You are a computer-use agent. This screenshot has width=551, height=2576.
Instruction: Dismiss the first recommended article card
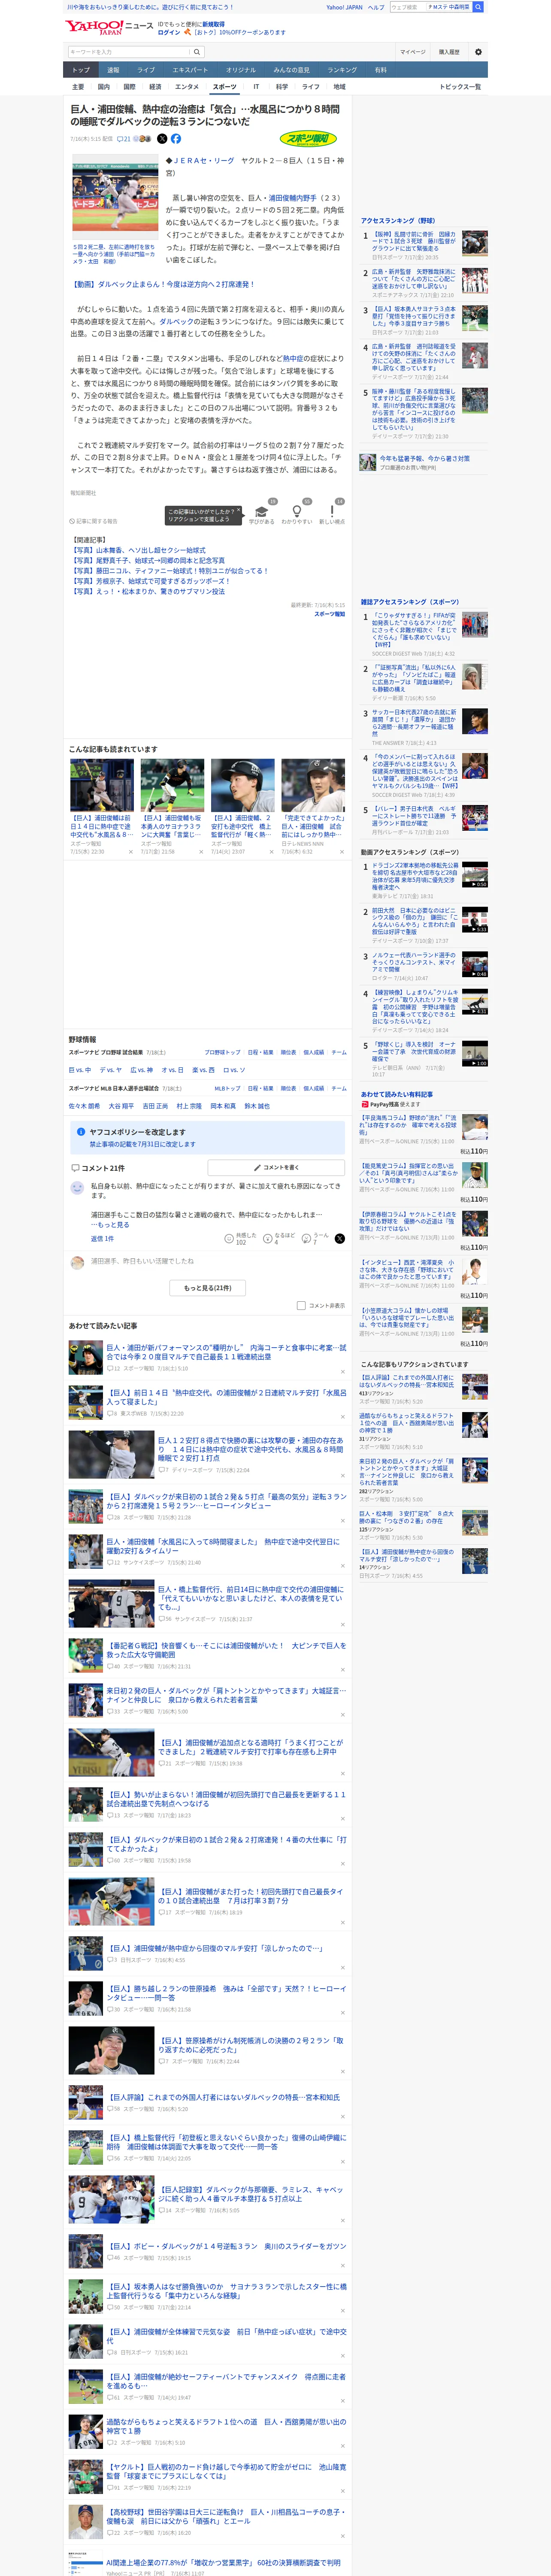pyautogui.click(x=131, y=852)
